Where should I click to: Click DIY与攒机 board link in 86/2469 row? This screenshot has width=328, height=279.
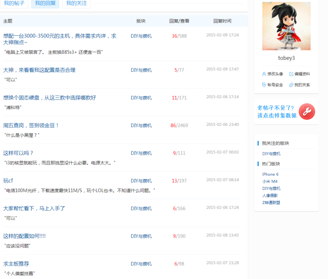tap(141, 125)
